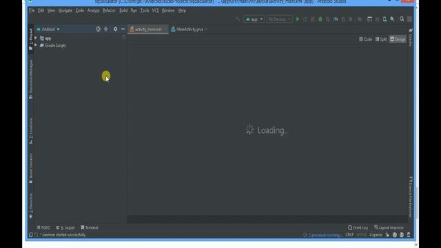Open the Analyze menu

pyautogui.click(x=94, y=10)
